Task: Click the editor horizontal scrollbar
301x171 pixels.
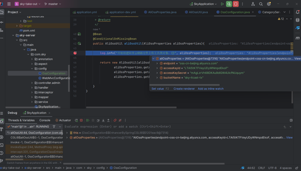Action: point(131,107)
